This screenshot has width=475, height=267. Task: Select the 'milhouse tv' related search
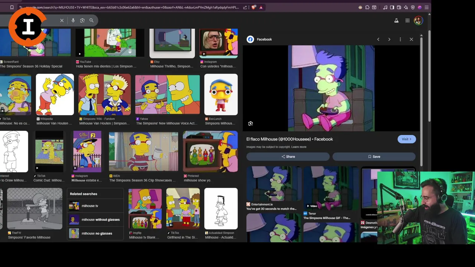point(95,206)
